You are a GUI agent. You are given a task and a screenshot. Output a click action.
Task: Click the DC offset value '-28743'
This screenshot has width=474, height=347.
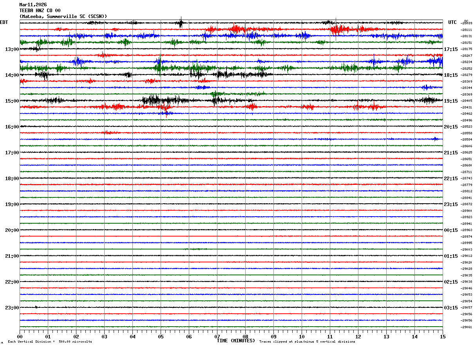click(467, 178)
